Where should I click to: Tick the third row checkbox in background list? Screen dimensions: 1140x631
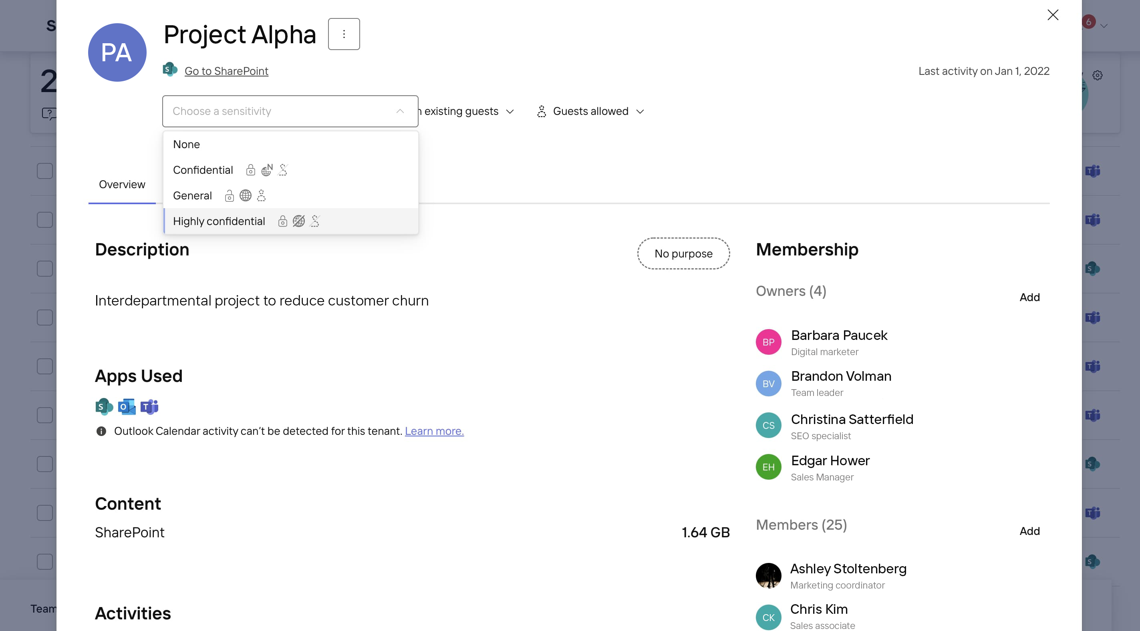pyautogui.click(x=45, y=269)
